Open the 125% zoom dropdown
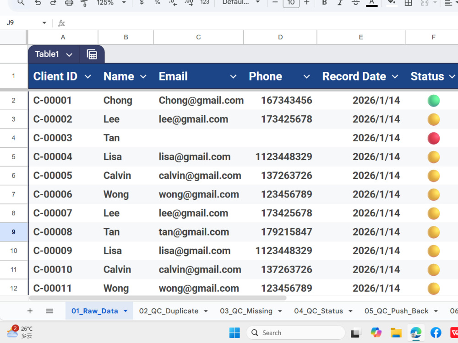The image size is (458, 343). 124,2
